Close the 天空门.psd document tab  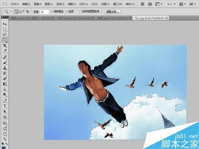[x=93, y=18]
